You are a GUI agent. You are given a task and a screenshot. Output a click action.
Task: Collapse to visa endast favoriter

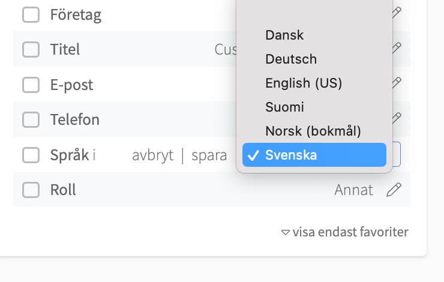(345, 232)
